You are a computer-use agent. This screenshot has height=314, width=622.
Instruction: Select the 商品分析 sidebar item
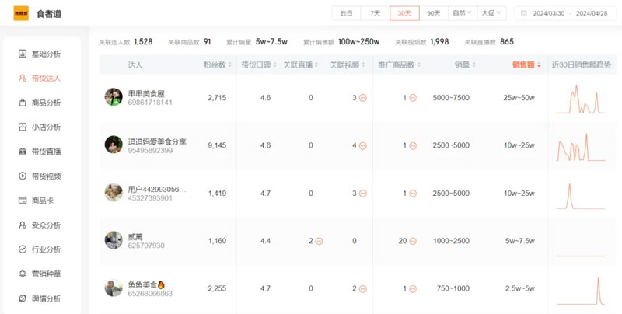pyautogui.click(x=45, y=103)
